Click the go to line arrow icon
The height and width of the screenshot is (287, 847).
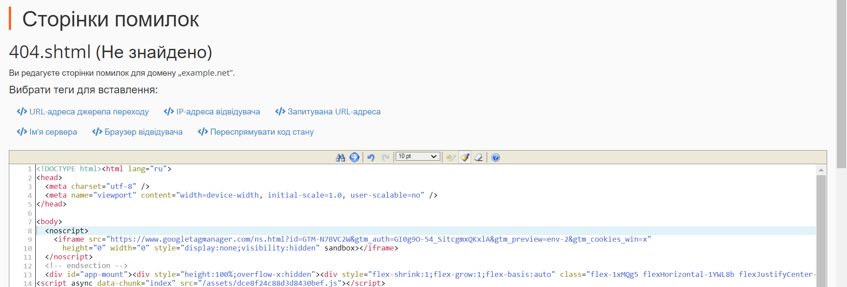pos(354,158)
